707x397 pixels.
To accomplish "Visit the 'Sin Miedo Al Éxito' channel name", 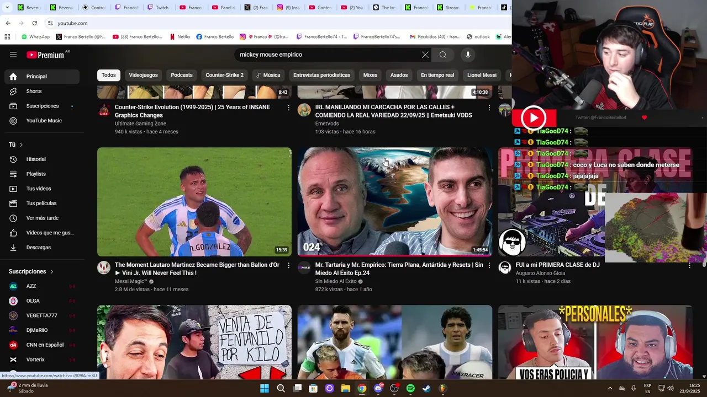I will 336,281.
